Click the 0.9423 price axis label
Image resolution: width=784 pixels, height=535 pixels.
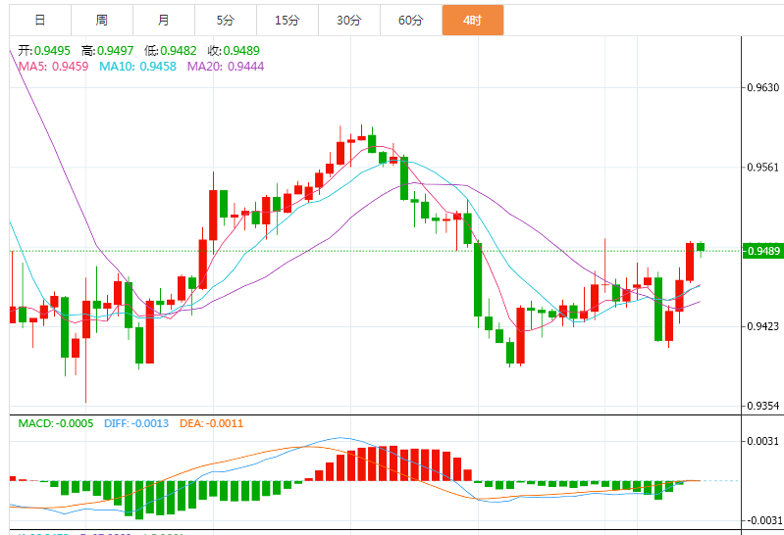tap(763, 326)
